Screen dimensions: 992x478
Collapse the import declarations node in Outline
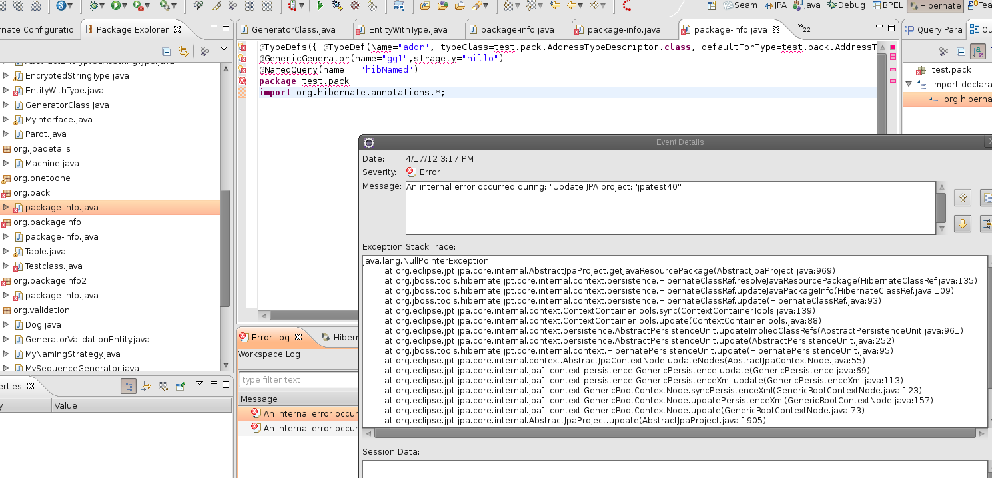click(x=909, y=84)
